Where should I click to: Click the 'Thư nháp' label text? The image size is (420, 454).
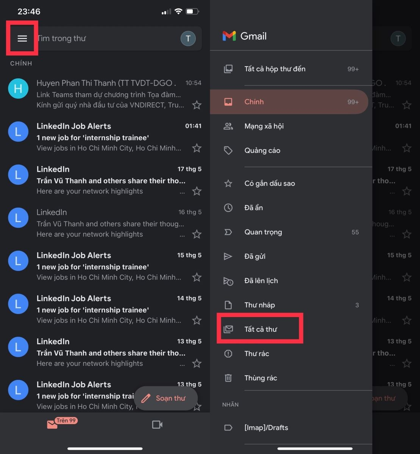(260, 305)
